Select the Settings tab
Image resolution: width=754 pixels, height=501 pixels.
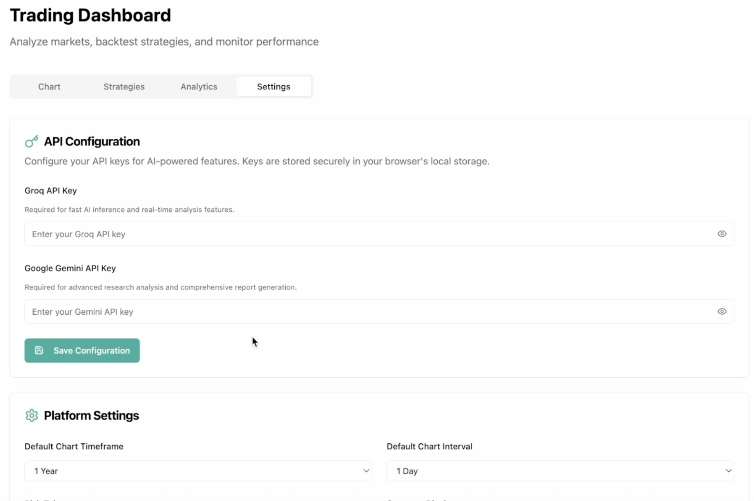tap(274, 87)
